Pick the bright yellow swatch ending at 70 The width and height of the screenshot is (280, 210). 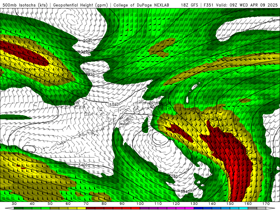(82, 208)
